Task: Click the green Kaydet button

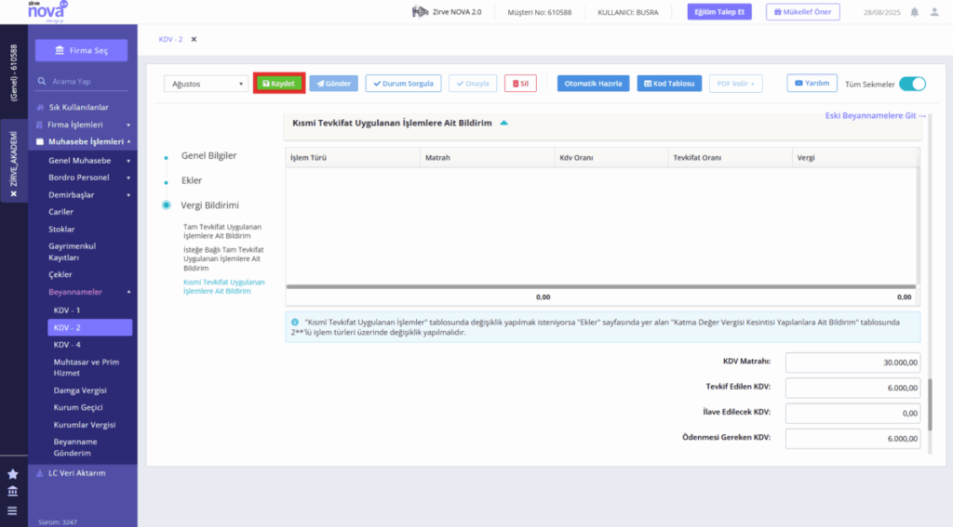Action: point(279,83)
